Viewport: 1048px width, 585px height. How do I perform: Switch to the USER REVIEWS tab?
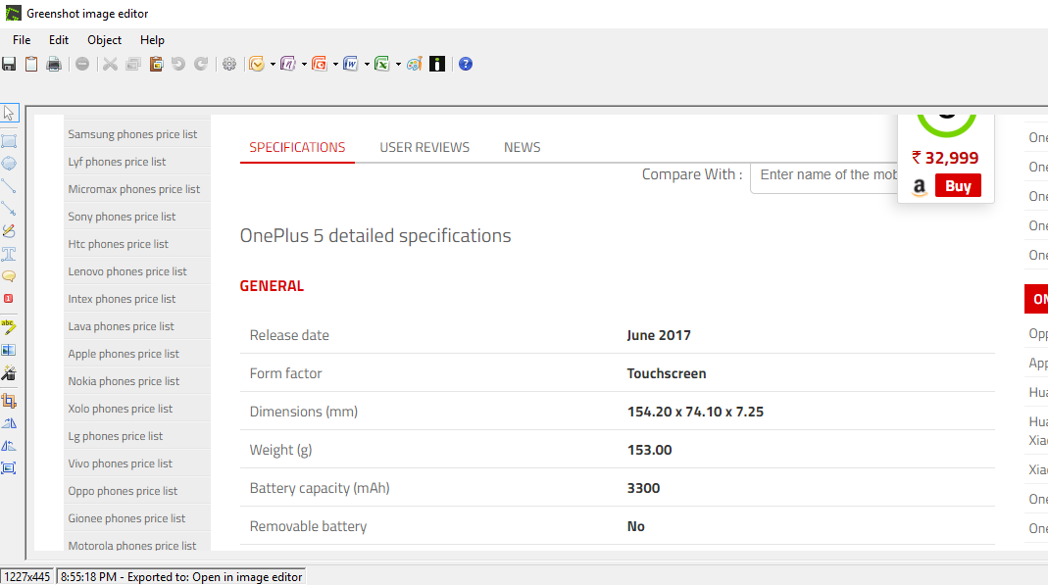click(424, 147)
